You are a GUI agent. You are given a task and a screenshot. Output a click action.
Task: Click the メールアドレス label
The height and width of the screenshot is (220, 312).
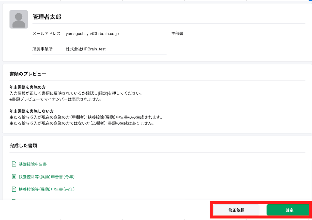tap(46, 34)
